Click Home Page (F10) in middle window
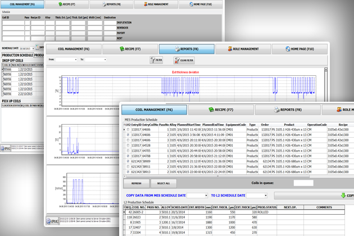This screenshot has width=354, height=236. point(299,49)
